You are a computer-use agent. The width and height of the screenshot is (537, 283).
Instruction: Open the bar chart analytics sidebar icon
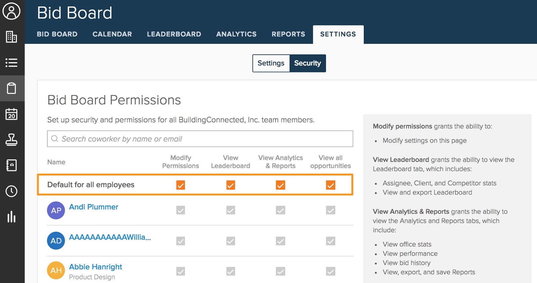point(12,217)
